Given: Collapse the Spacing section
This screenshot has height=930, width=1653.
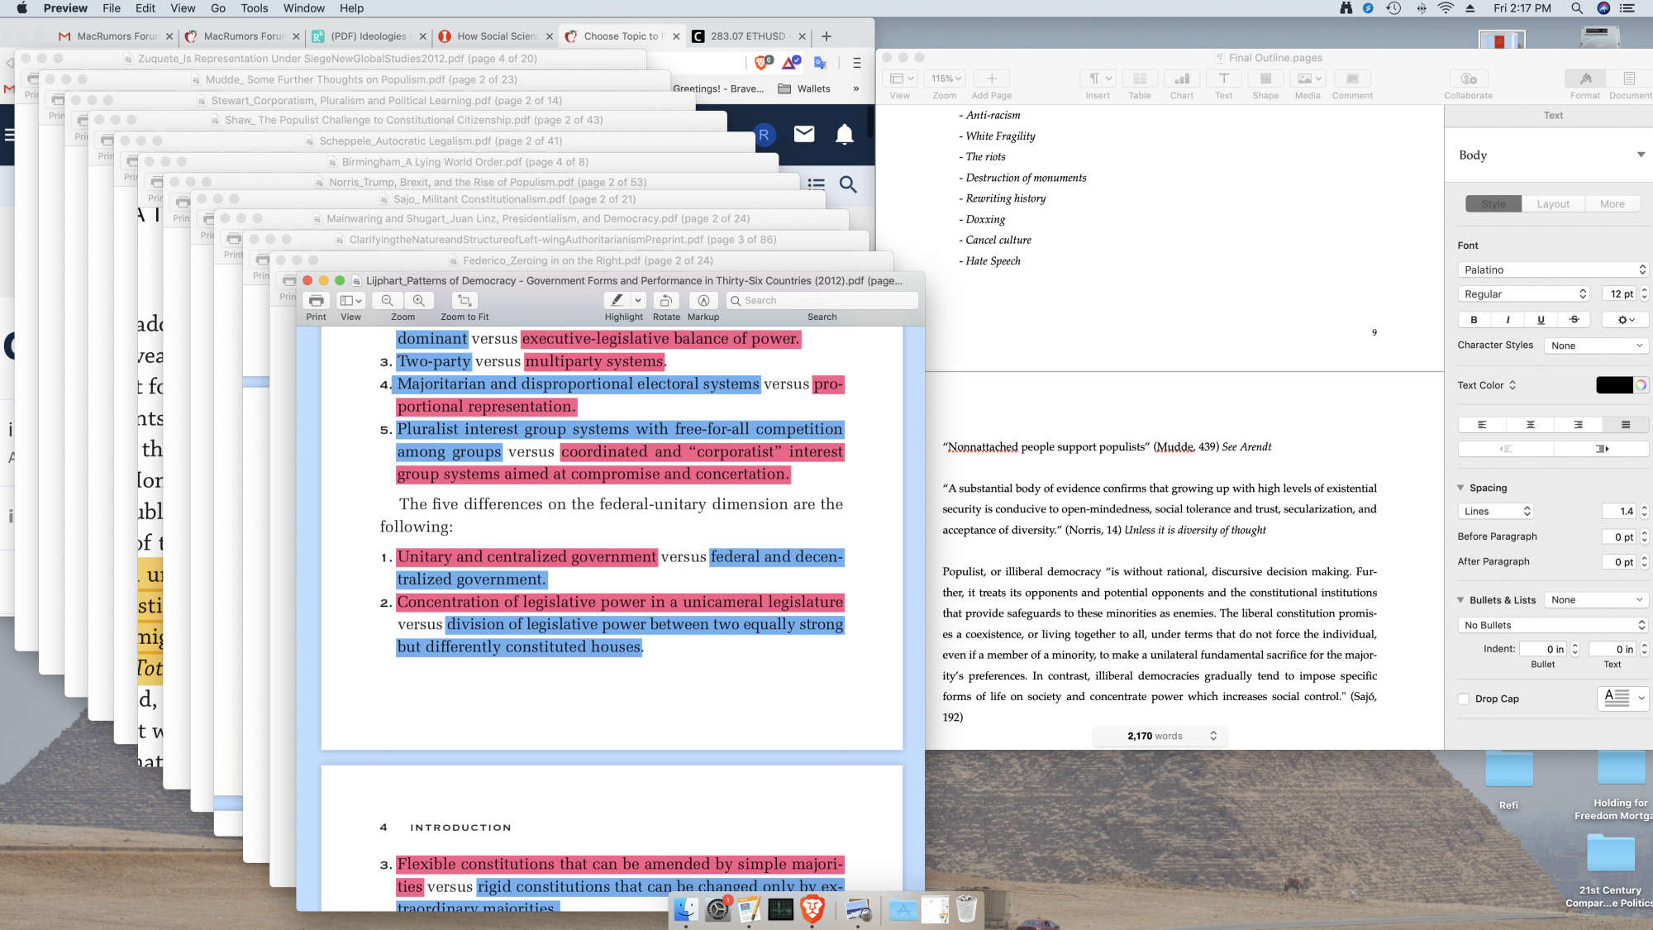Looking at the screenshot, I should tap(1461, 488).
